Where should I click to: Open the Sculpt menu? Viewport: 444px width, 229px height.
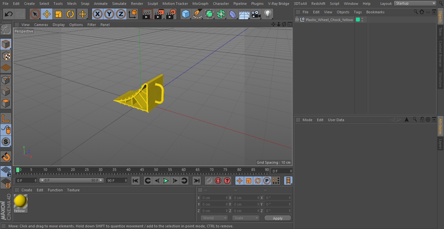click(152, 4)
